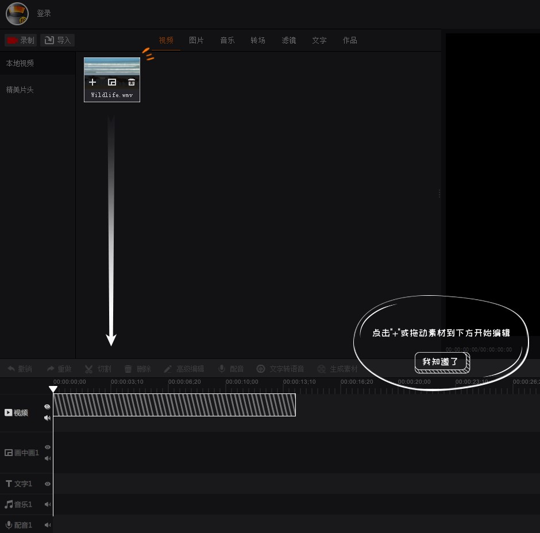
Task: Click the trash icon on Wildlife.wmv thumbnail
Action: point(132,82)
